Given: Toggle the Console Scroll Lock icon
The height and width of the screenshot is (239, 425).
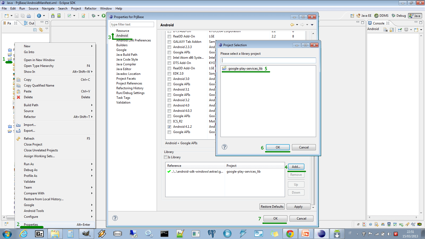Looking at the screenshot, I should pyautogui.click(x=392, y=30).
